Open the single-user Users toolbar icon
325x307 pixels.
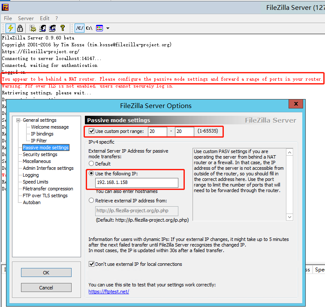point(43,28)
